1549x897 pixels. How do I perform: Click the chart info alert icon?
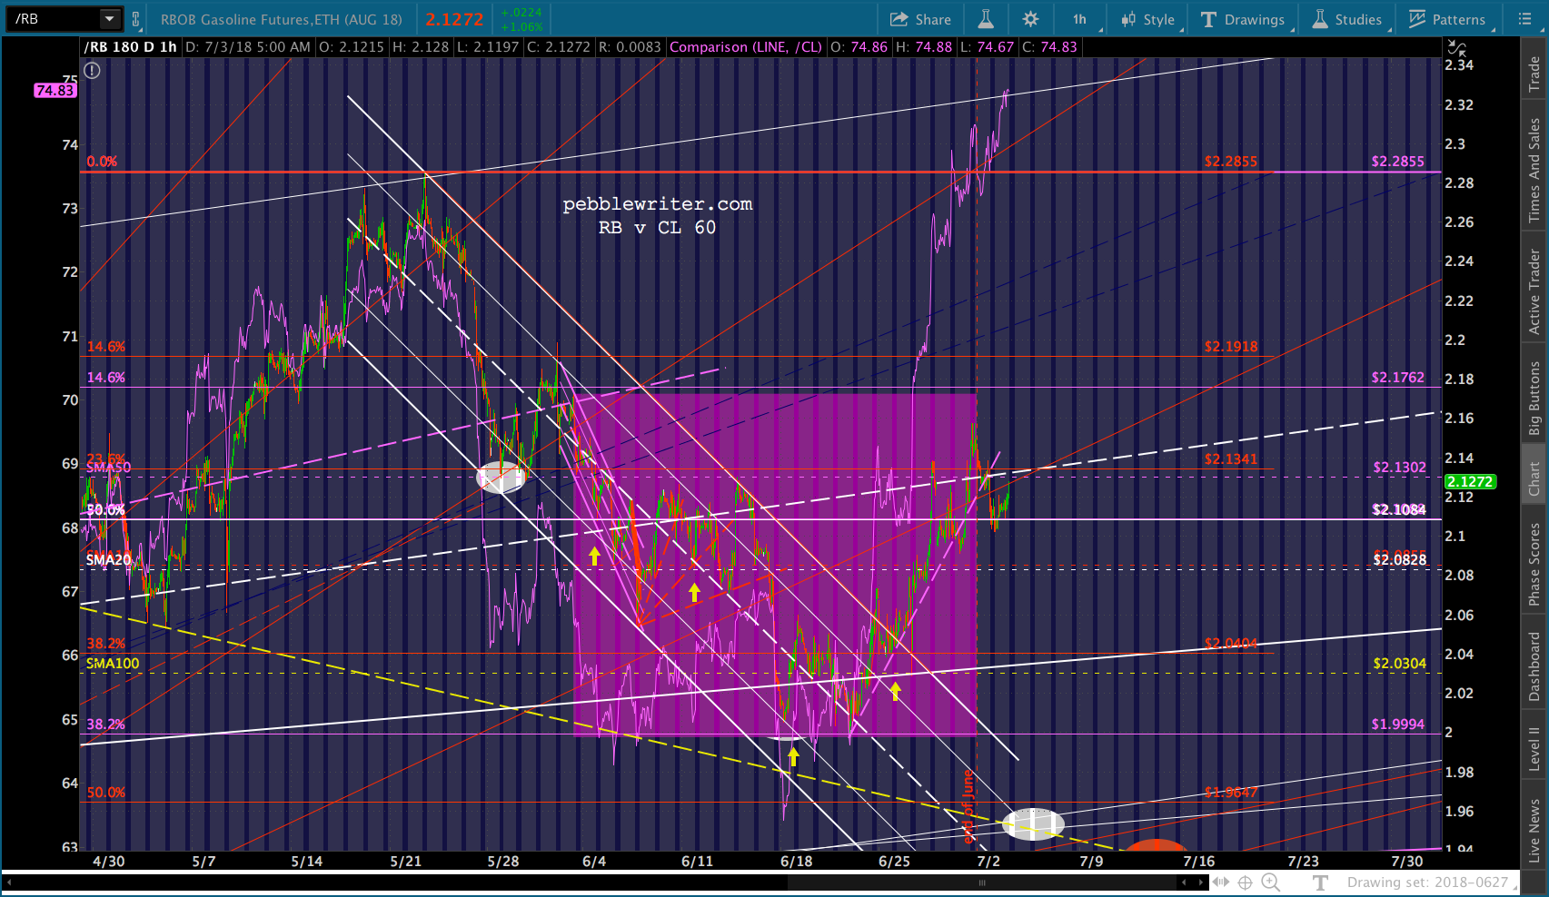click(92, 71)
